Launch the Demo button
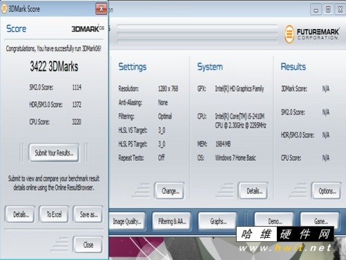 pos(274,221)
